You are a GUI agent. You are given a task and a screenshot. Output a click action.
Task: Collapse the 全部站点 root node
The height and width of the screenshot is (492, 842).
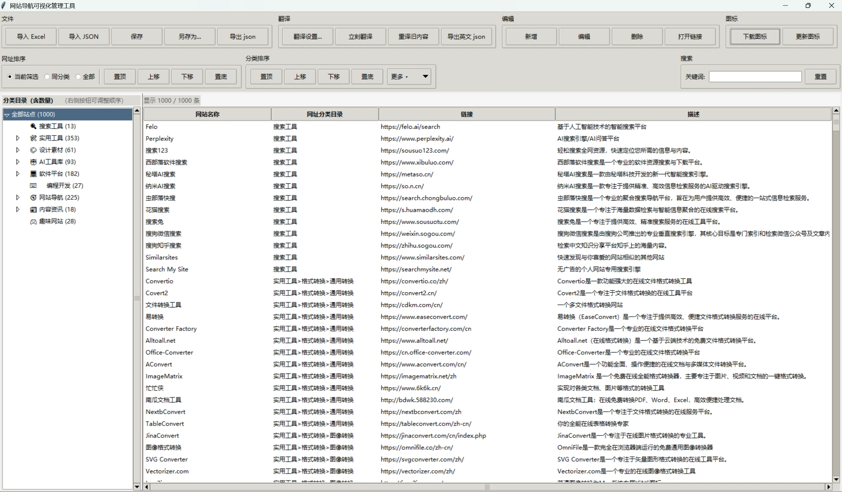(x=7, y=115)
